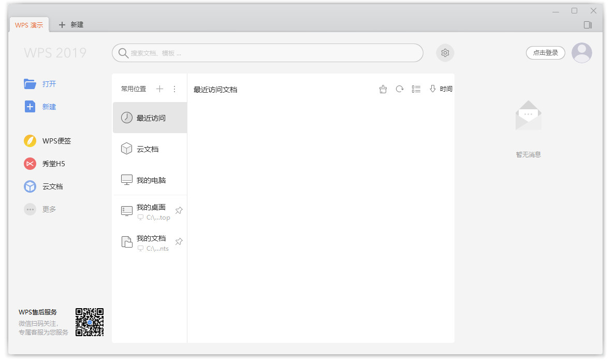Open the sidebar panel toggle icon
Image resolution: width=615 pixels, height=361 pixels.
[x=588, y=25]
